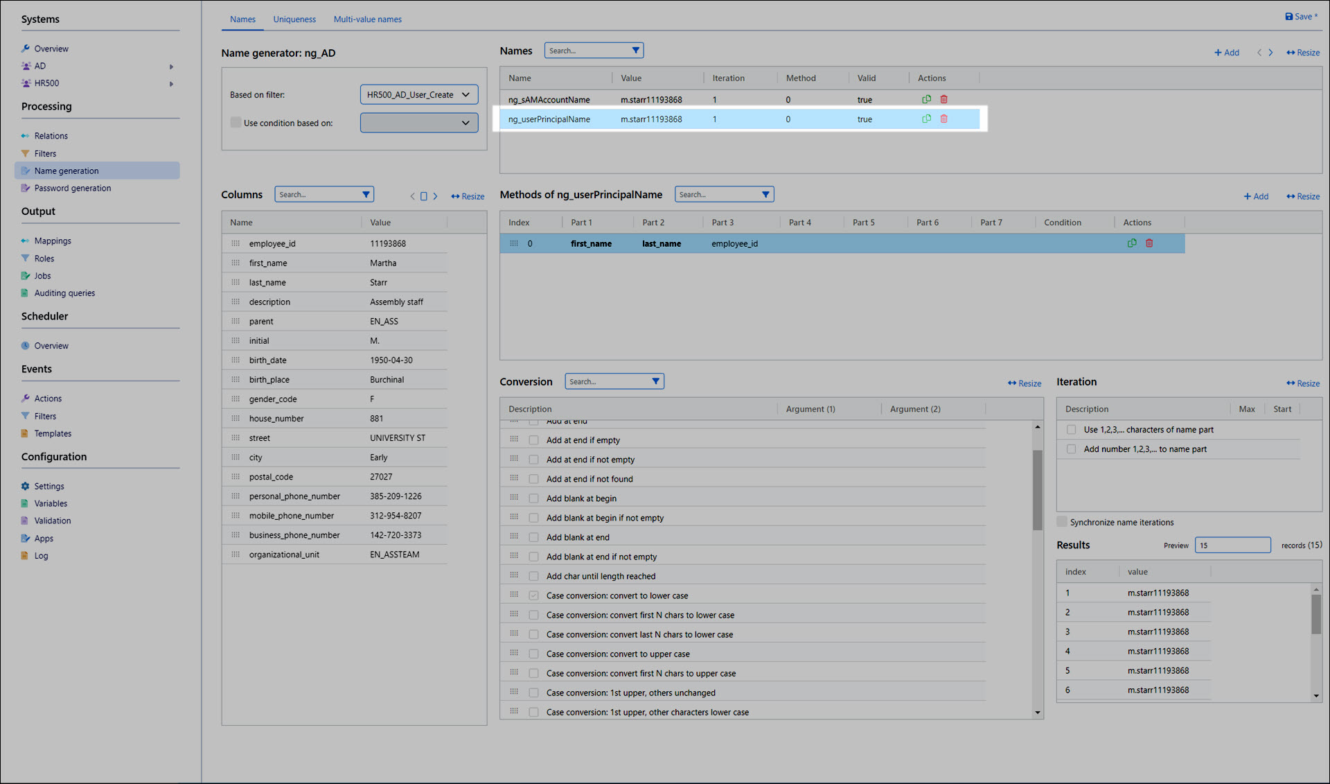The image size is (1330, 784).
Task: Click next arrow in Columns panel
Action: [x=436, y=197]
